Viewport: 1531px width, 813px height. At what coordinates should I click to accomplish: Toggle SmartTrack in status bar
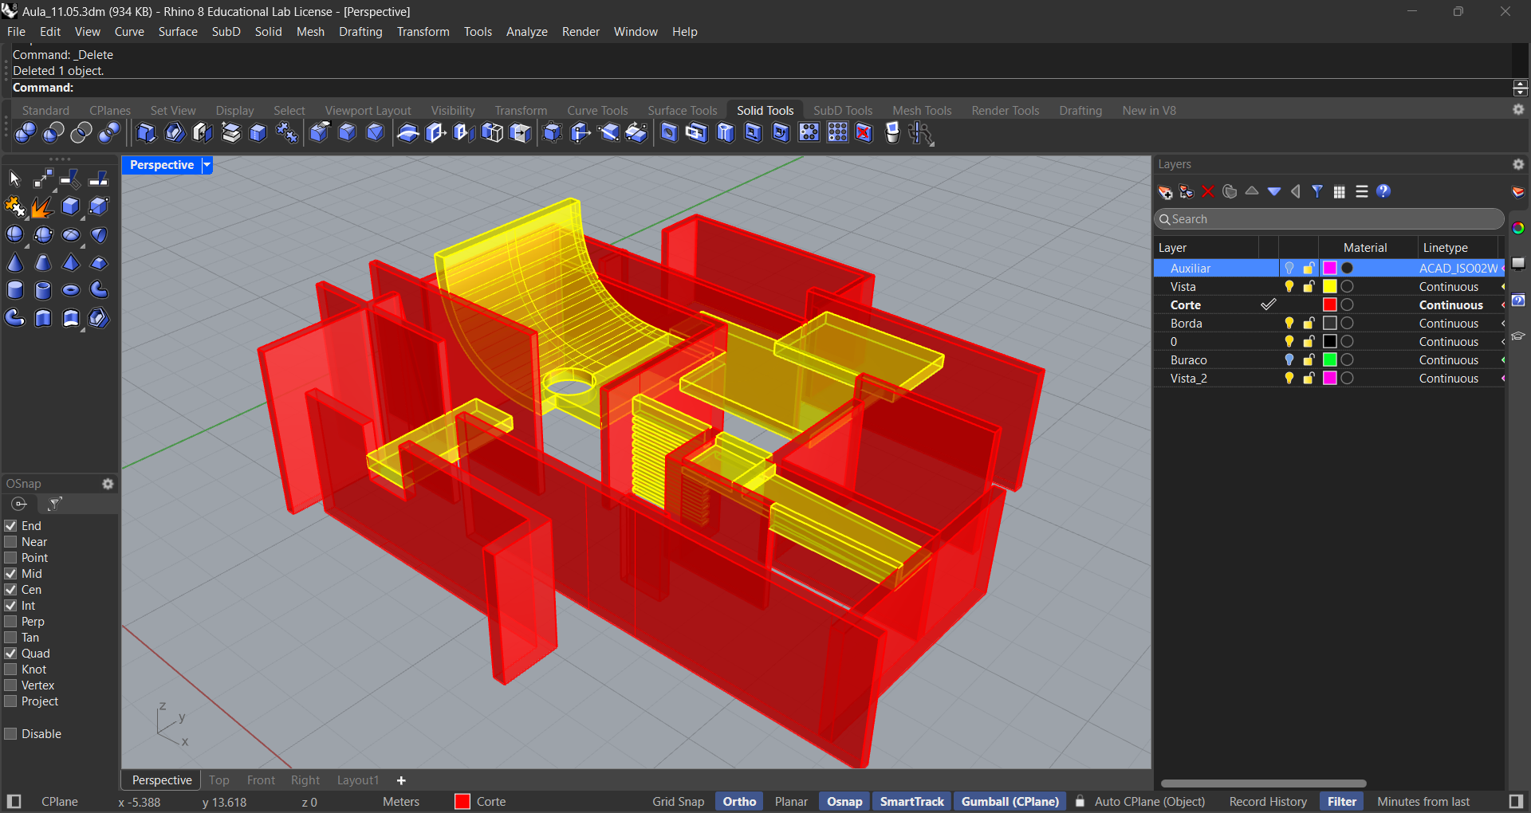point(911,802)
